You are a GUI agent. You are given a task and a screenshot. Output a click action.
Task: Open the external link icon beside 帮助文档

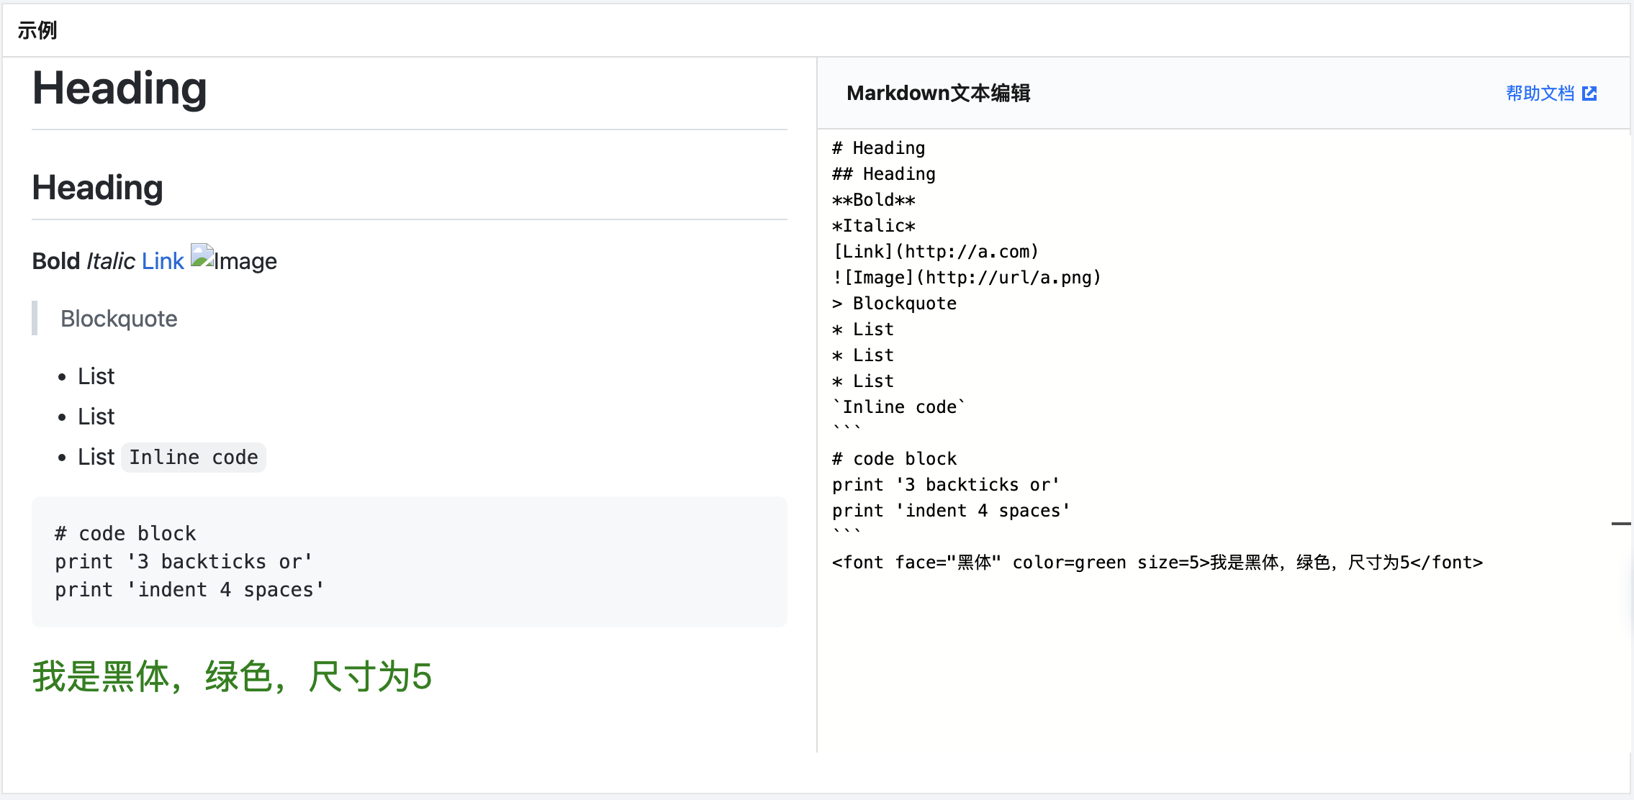[1590, 94]
